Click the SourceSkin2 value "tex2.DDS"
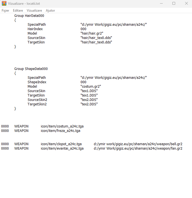This screenshot has height=198, width=192. pos(89,100)
